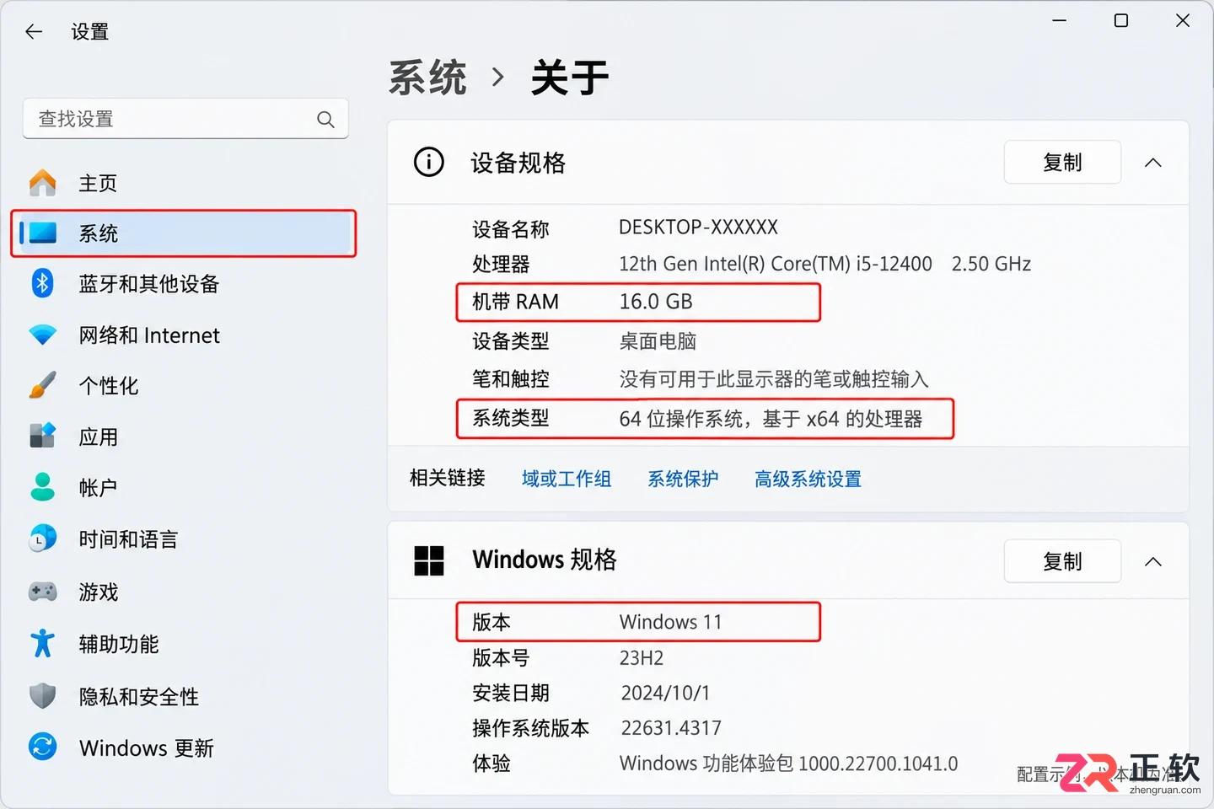
Task: Open 个性化 settings page
Action: click(184, 386)
